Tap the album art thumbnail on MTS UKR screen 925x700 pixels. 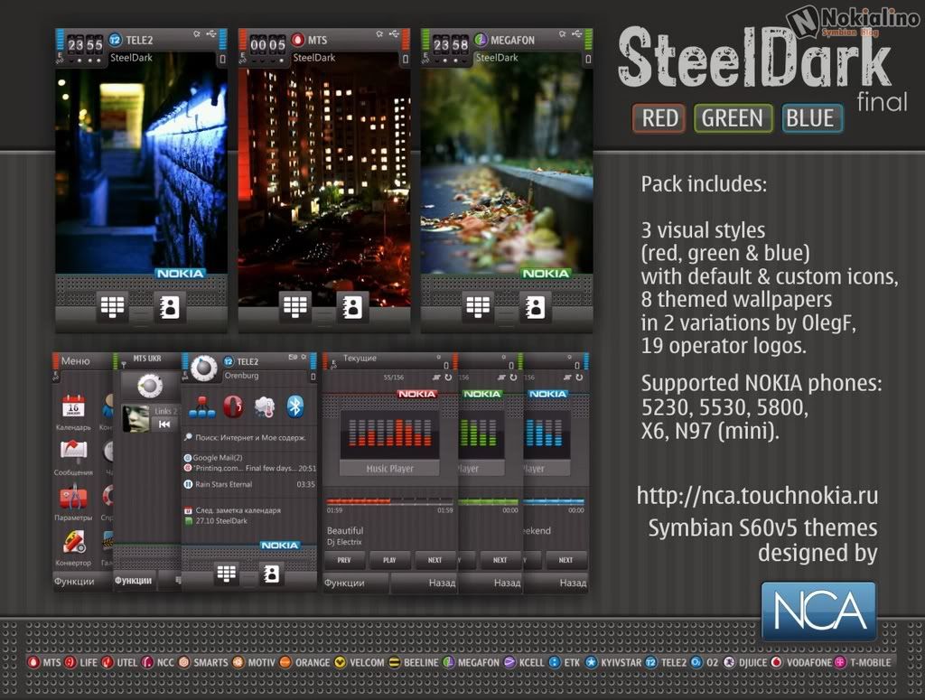pos(135,418)
